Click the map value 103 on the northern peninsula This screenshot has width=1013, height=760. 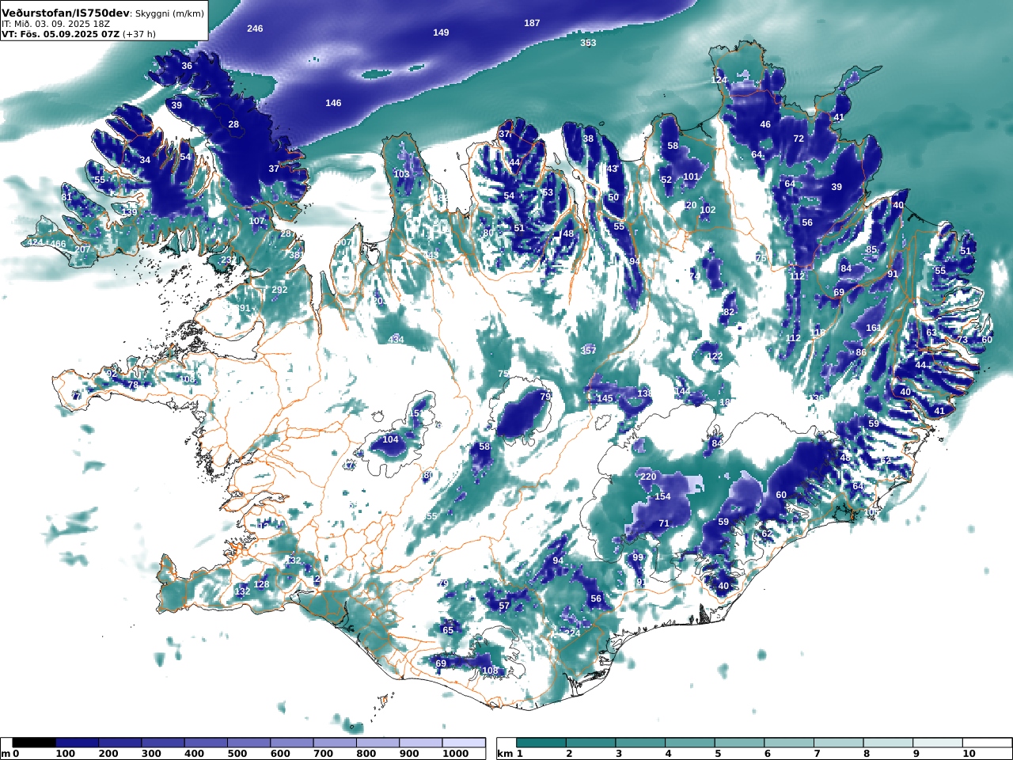coord(401,174)
